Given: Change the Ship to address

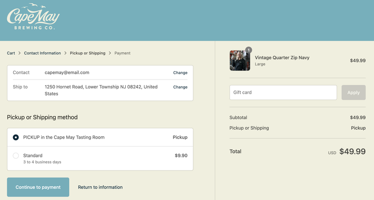Looking at the screenshot, I should click(180, 87).
